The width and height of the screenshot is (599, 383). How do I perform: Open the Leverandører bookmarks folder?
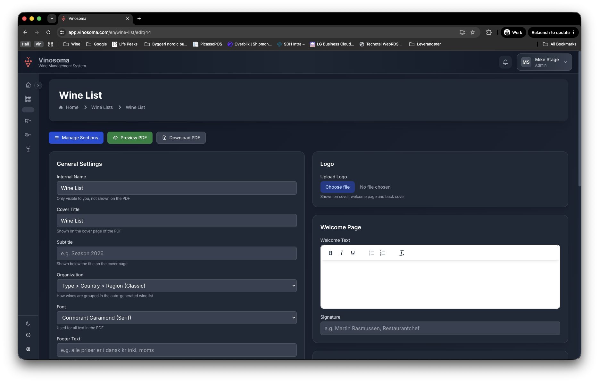point(425,44)
